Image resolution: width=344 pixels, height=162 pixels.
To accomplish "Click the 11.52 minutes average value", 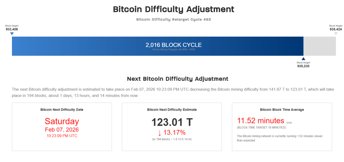I will click(261, 120).
